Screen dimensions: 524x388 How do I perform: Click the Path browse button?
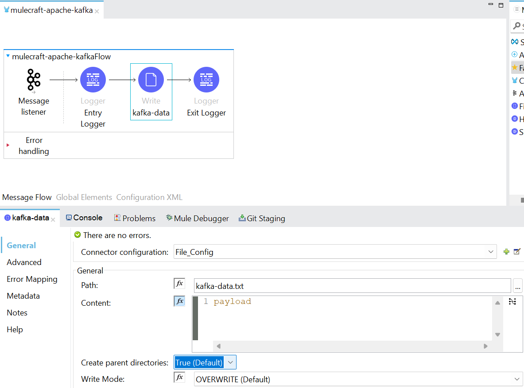pos(517,286)
